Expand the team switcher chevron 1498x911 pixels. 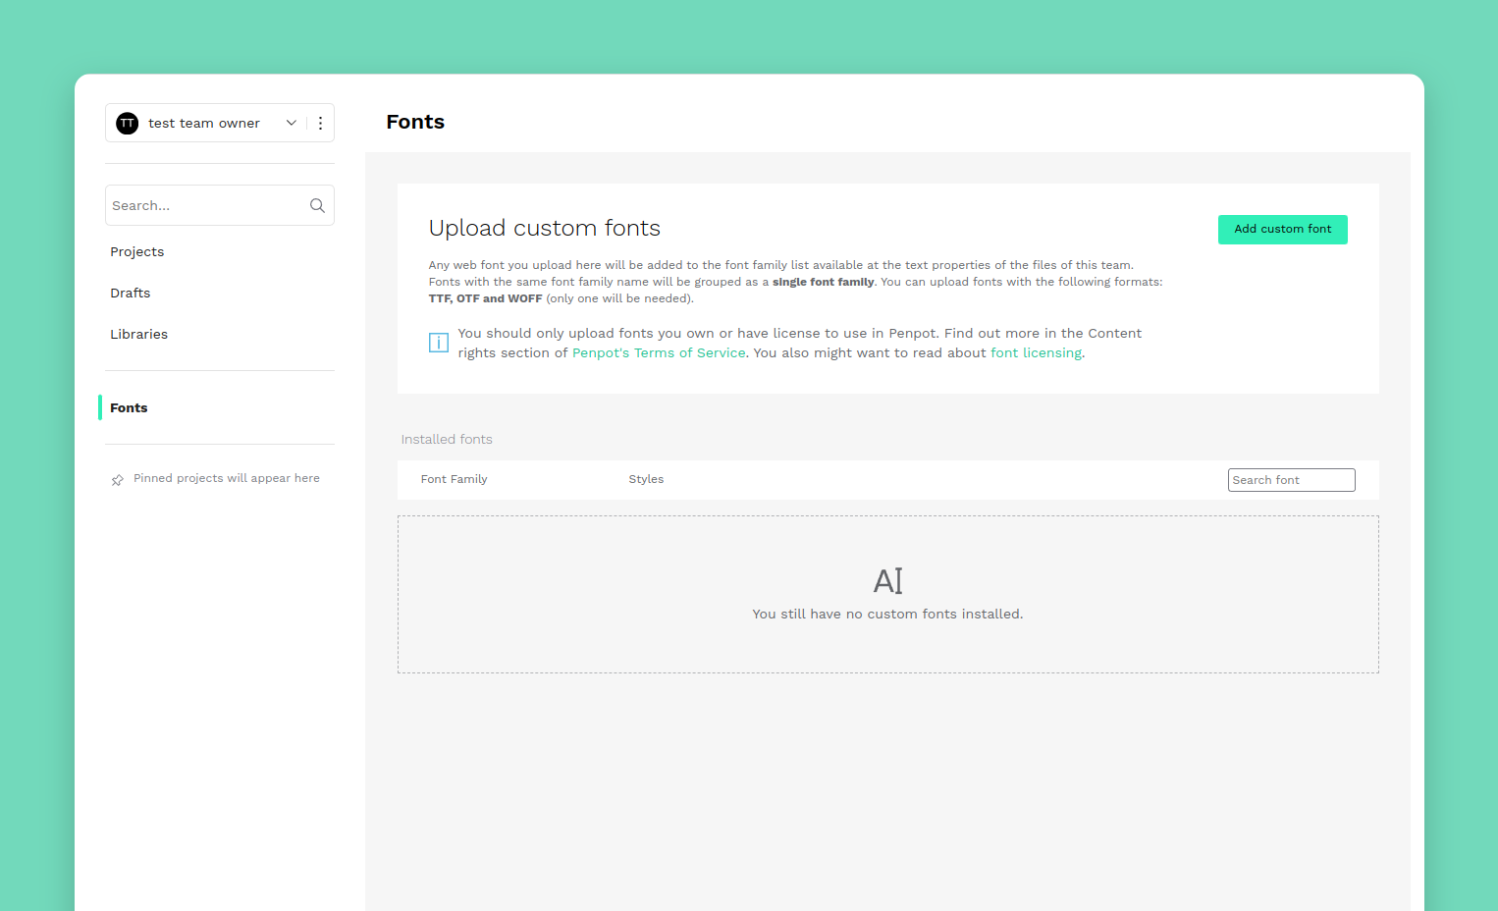[291, 123]
